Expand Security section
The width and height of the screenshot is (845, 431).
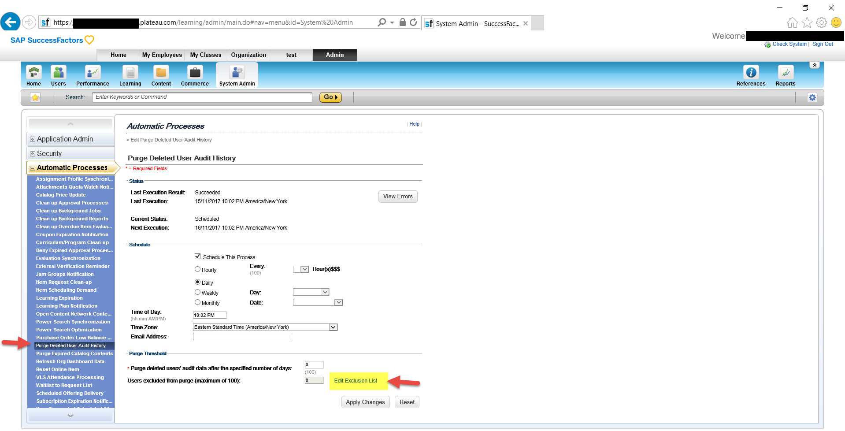(33, 154)
